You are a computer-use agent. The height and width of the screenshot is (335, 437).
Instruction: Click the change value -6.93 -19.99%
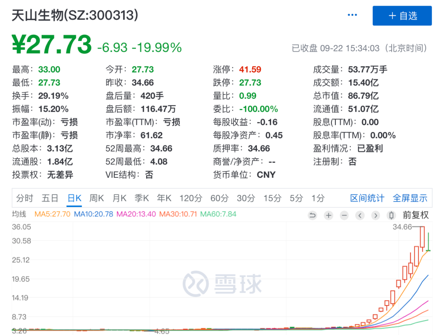coord(139,47)
